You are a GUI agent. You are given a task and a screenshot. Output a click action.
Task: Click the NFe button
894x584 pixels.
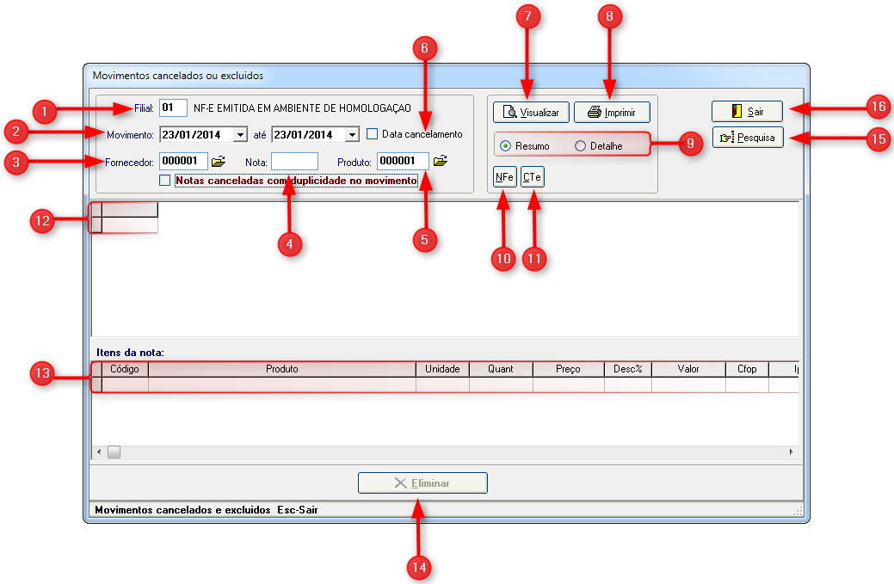tap(504, 176)
